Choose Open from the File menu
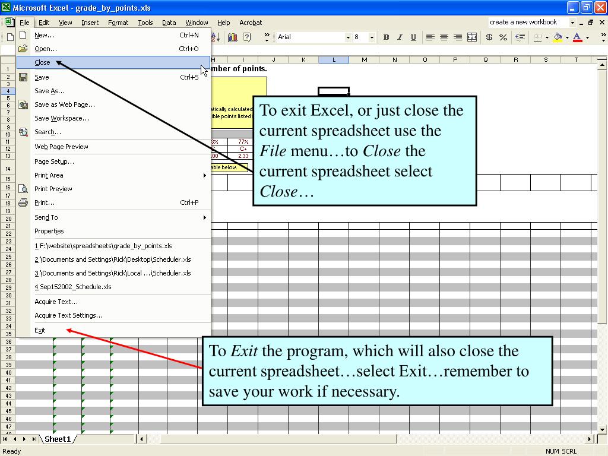The width and height of the screenshot is (608, 456). (x=114, y=49)
